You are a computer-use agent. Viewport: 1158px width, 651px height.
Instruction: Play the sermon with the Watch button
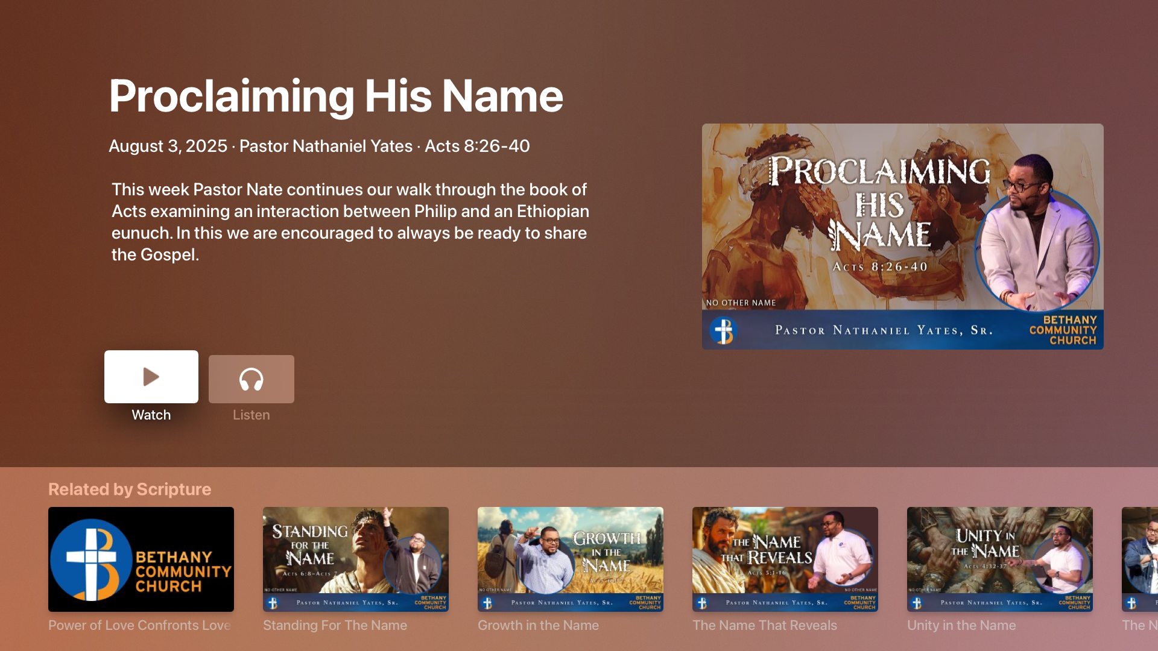click(x=151, y=377)
